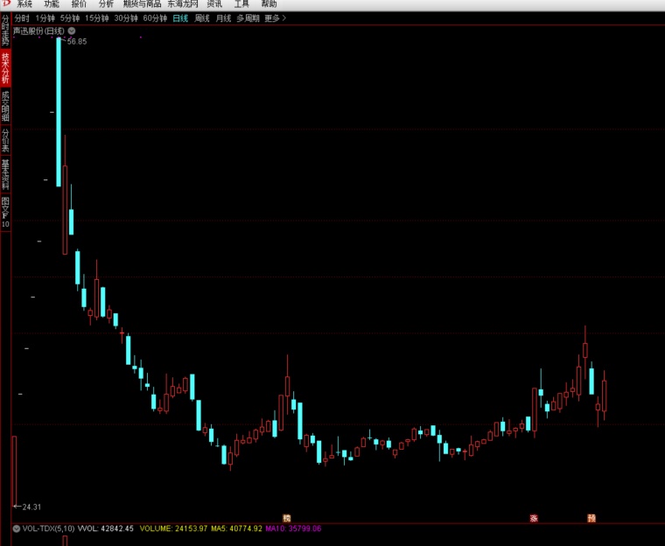
Task: Open the 分析 menu
Action: tap(106, 3)
